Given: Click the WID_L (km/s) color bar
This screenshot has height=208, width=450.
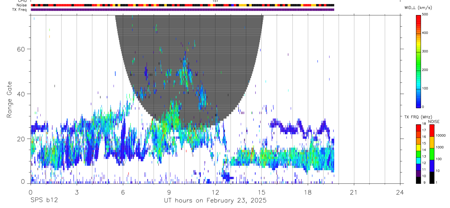Looking at the screenshot, I should pos(418,61).
